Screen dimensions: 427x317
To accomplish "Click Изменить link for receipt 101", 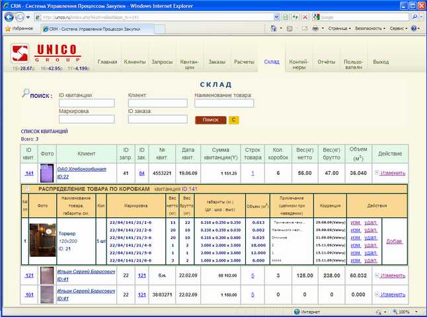I will click(x=393, y=295).
